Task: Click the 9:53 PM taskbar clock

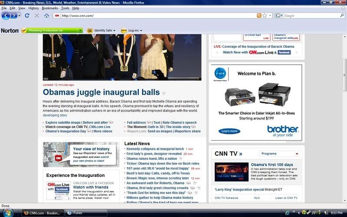Action: pos(337,213)
